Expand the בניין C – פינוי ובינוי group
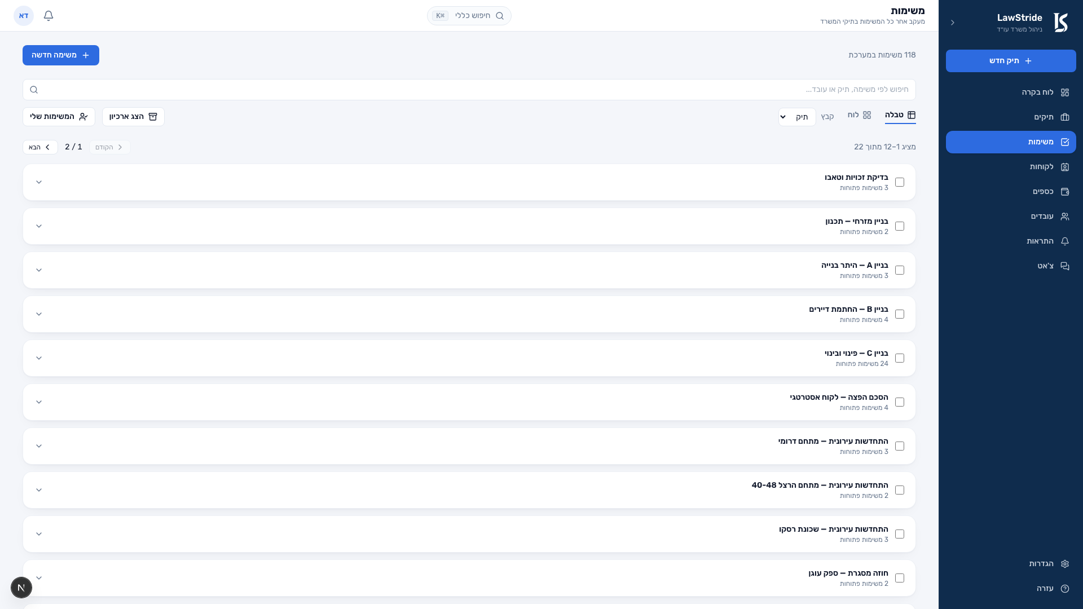 (x=39, y=358)
